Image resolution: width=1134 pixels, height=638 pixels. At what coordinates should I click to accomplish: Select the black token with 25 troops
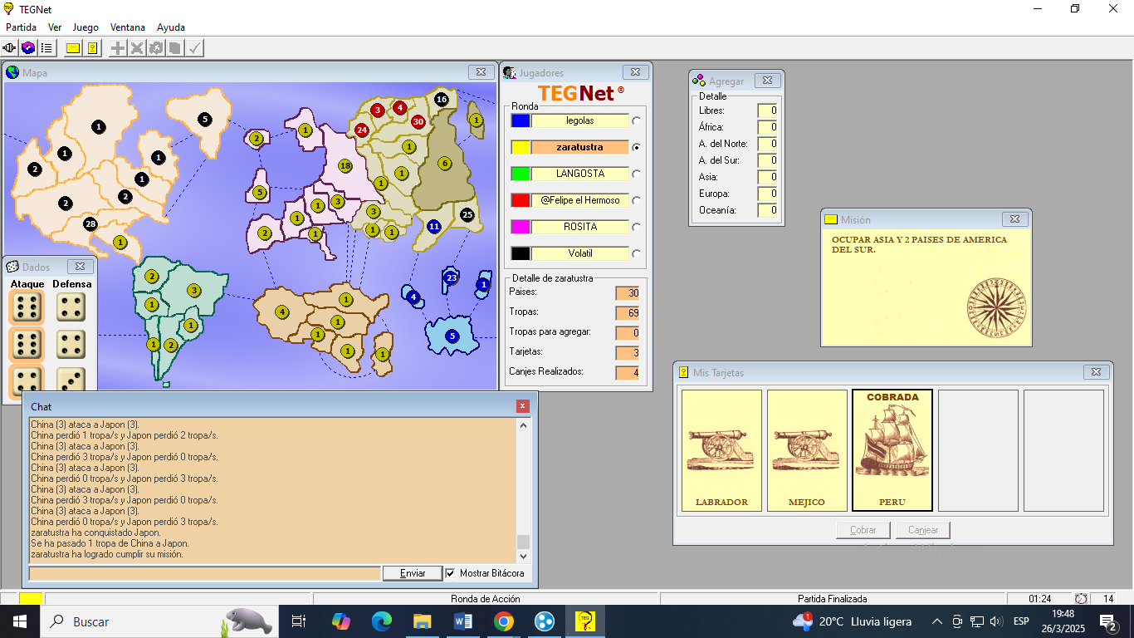coord(467,214)
